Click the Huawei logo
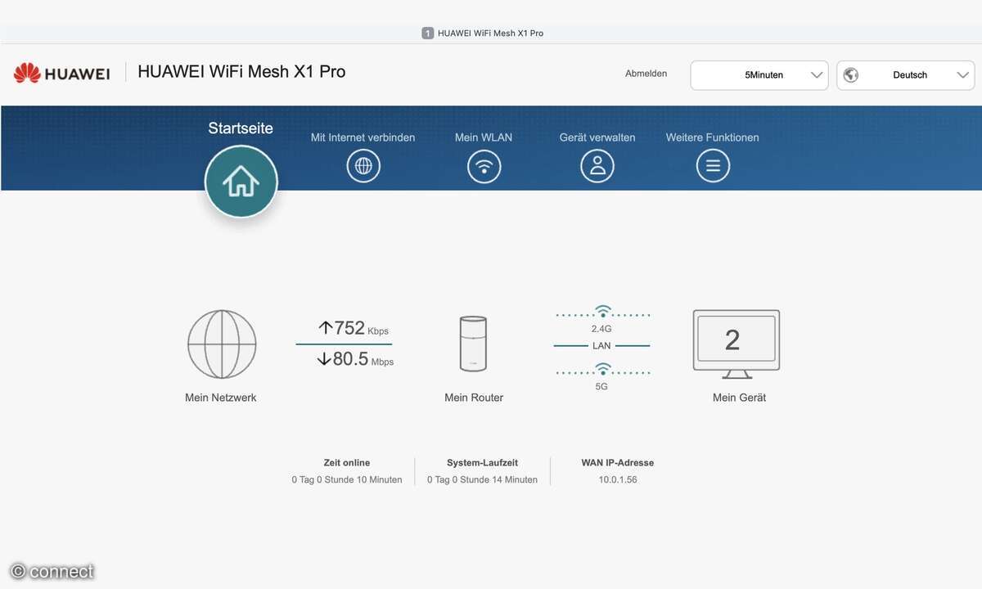982x589 pixels. click(x=61, y=73)
